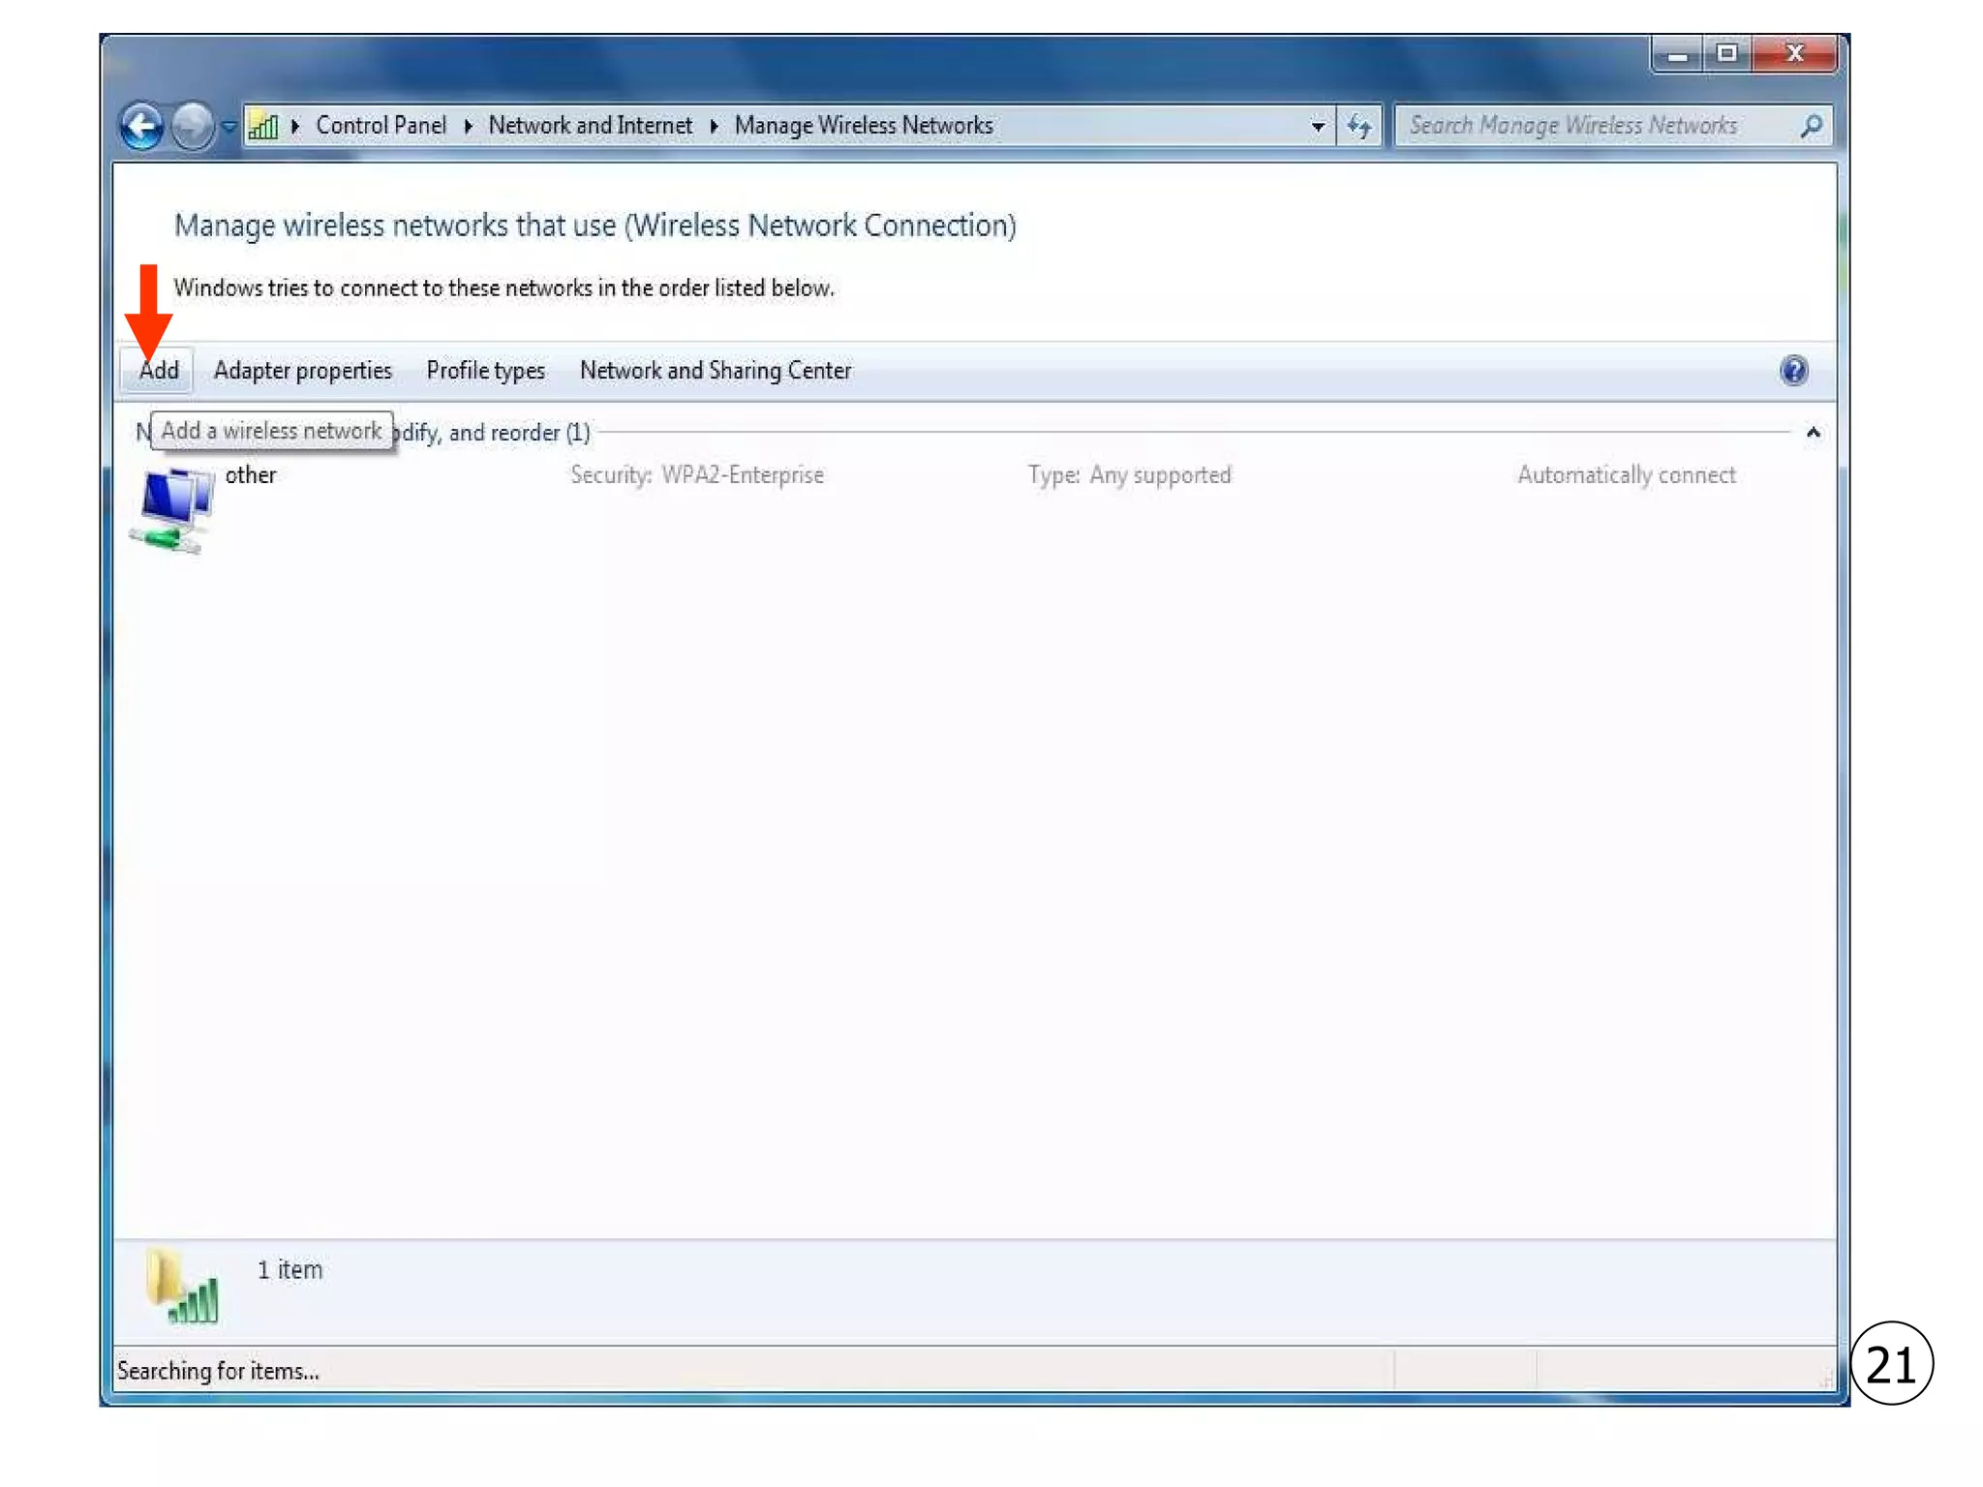Go to Network and Sharing Center
1983x1487 pixels.
tap(715, 370)
